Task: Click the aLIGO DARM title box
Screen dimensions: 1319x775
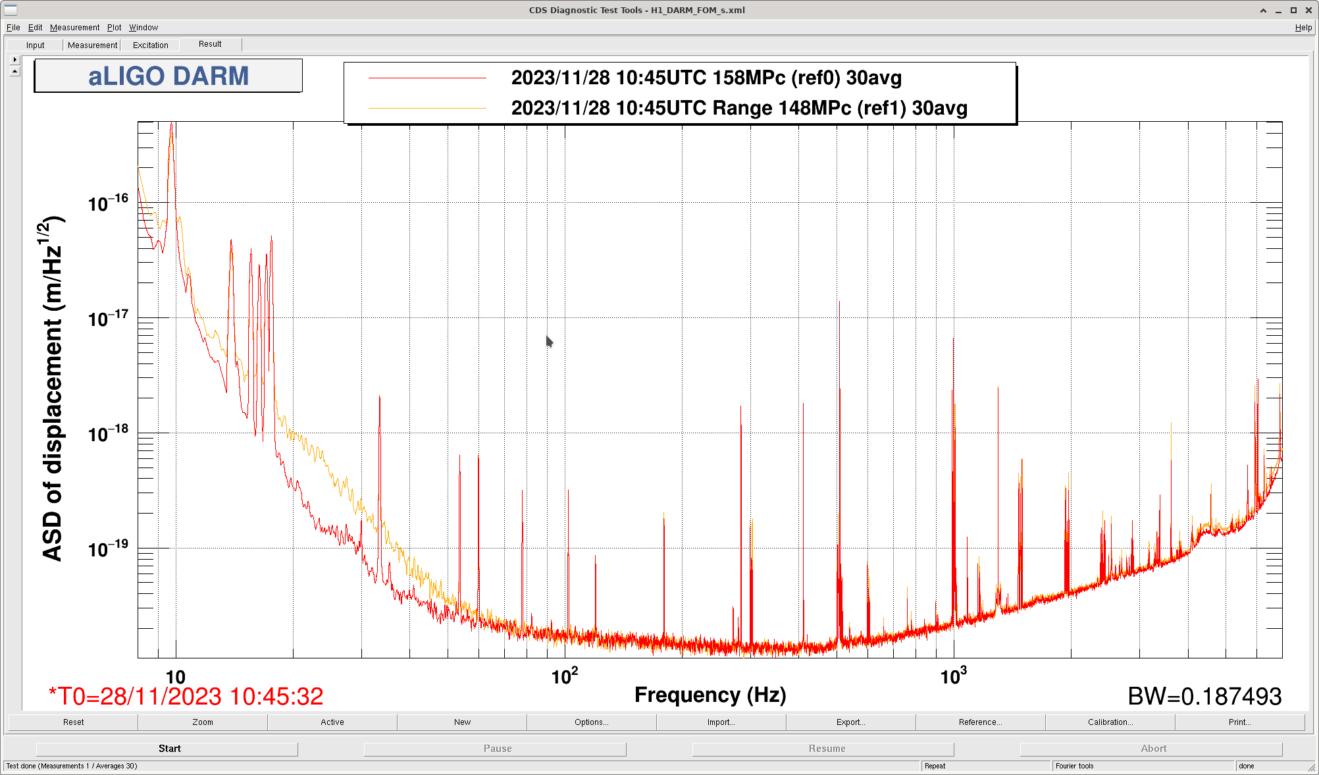Action: (168, 76)
